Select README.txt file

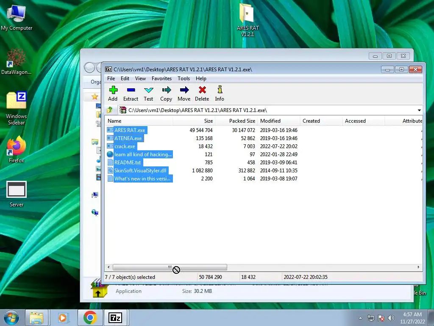pyautogui.click(x=128, y=163)
